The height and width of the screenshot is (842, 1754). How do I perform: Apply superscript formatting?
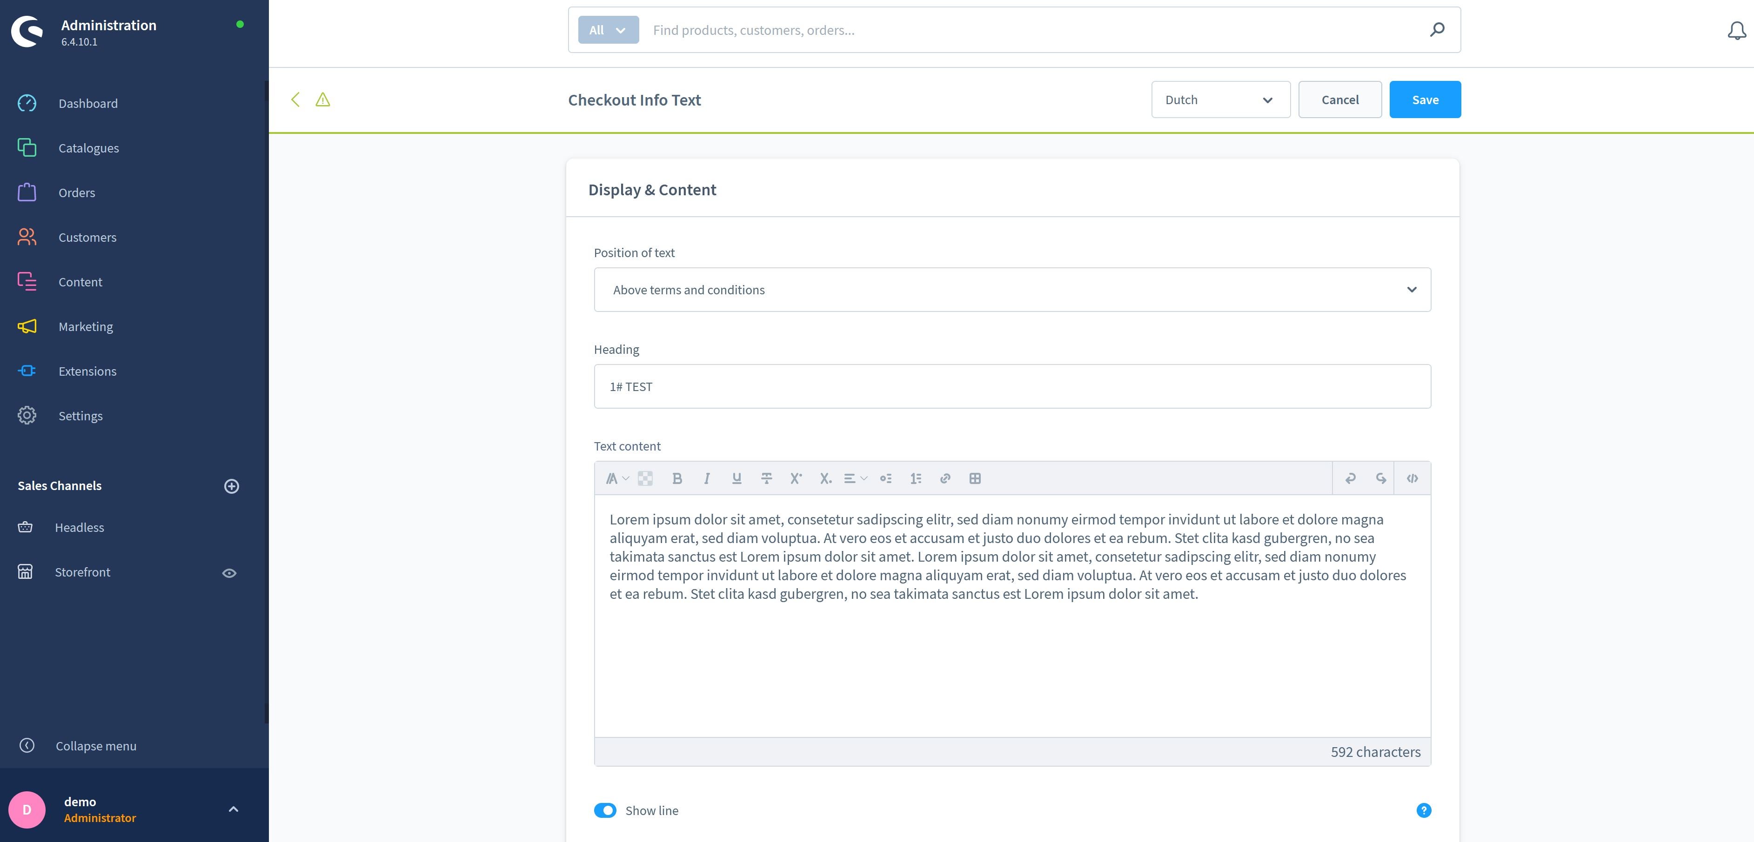coord(796,478)
